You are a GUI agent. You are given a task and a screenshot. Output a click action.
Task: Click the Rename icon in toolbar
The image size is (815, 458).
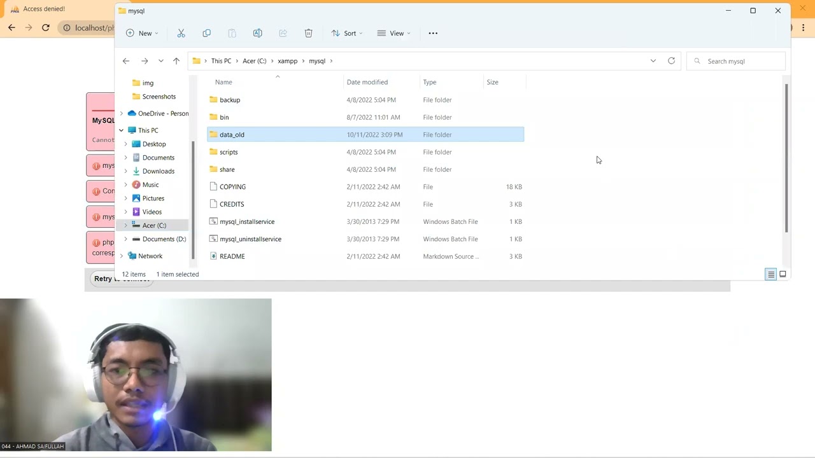point(257,33)
